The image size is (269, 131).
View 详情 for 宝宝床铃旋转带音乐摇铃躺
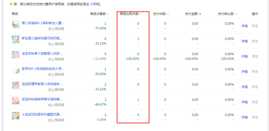point(244,102)
